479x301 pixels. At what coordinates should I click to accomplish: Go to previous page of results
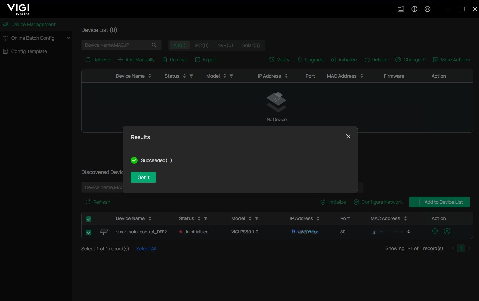(453, 248)
